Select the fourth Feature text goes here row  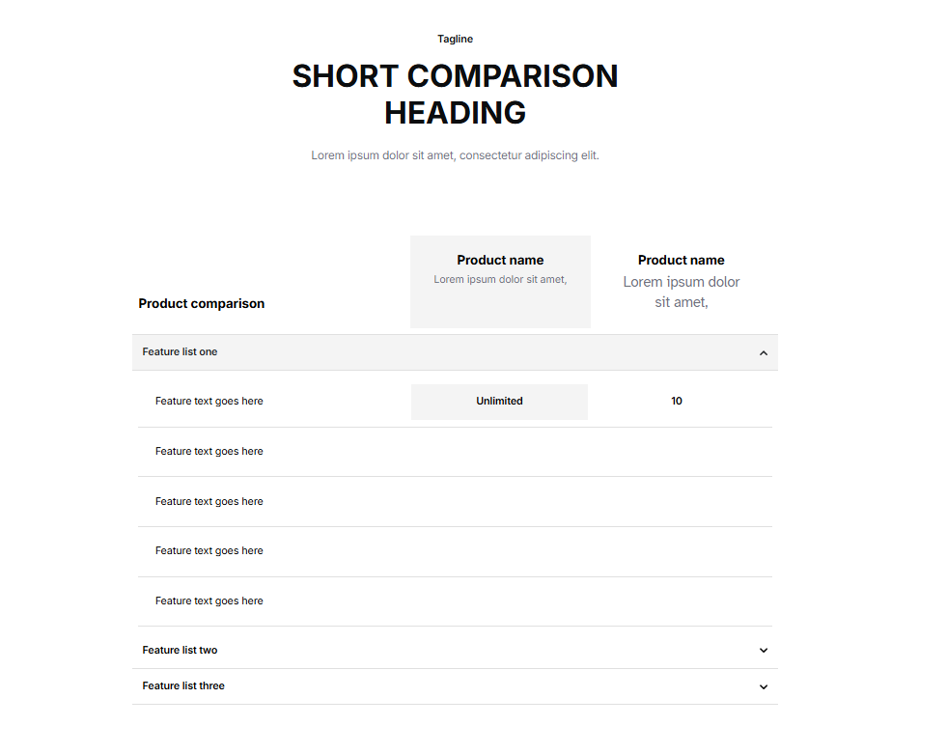point(209,551)
